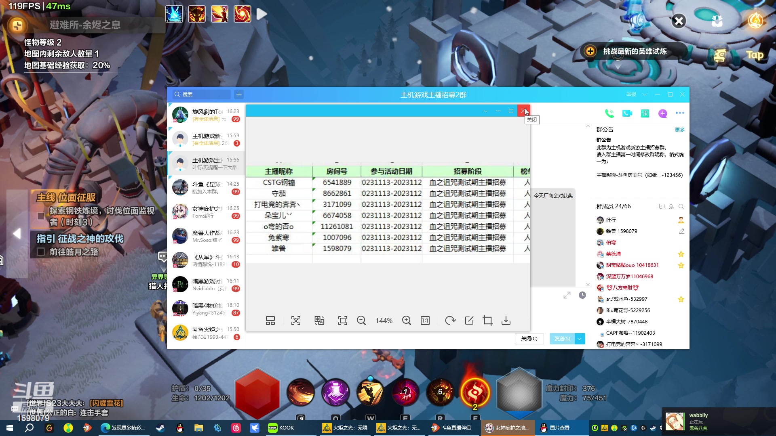The image size is (776, 436).
Task: Click the round X button in game HUD
Action: coord(679,21)
